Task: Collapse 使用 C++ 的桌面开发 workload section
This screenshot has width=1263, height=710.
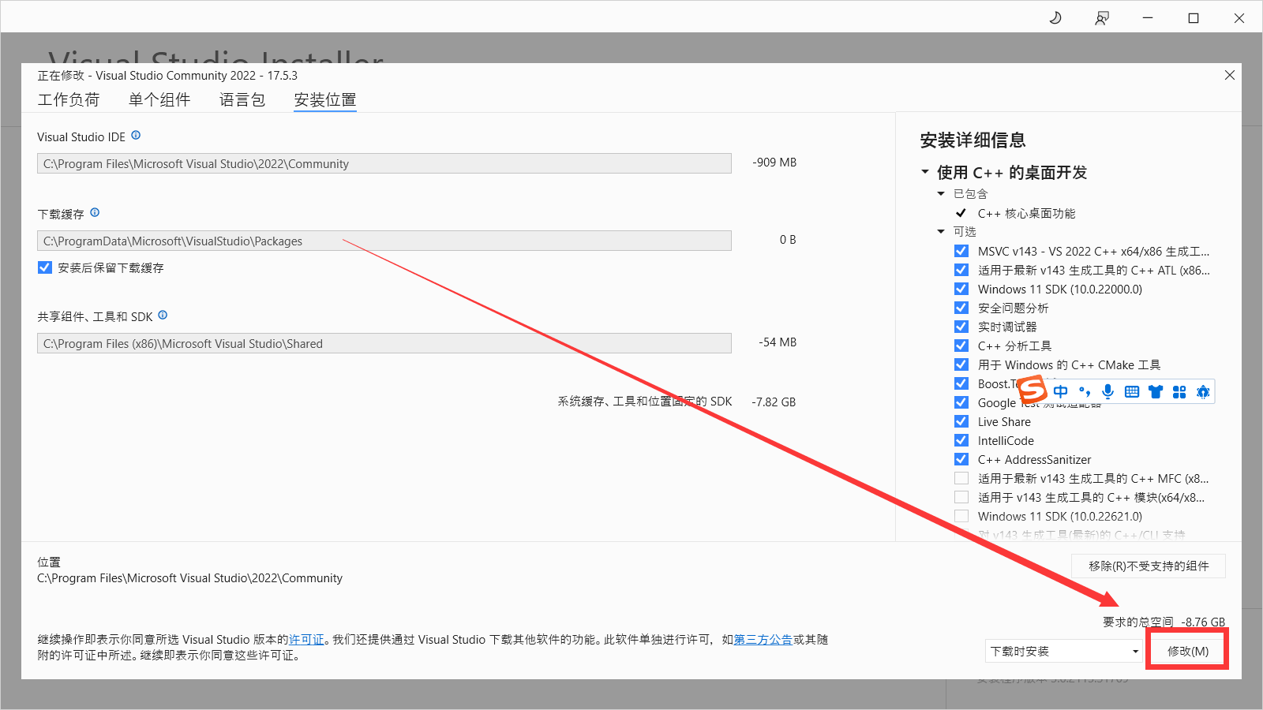Action: [925, 172]
